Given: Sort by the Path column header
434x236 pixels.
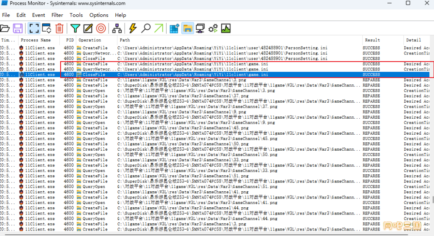Looking at the screenshot, I should tap(240, 40).
